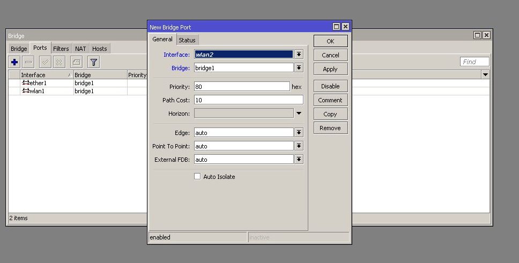Switch to the General tab

(162, 39)
